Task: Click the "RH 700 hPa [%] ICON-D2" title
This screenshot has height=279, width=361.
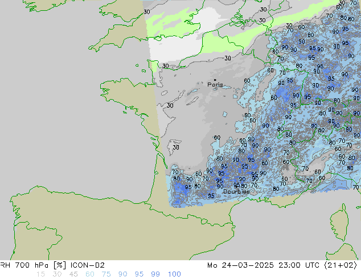Action: (52, 265)
